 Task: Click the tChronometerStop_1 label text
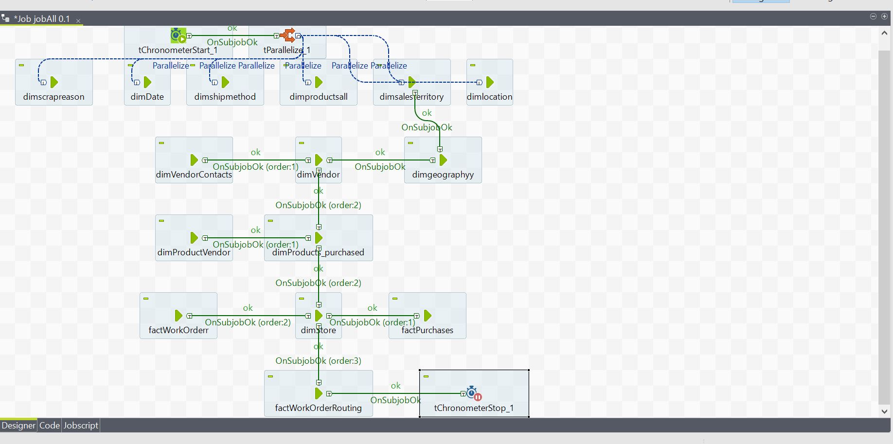tap(474, 408)
